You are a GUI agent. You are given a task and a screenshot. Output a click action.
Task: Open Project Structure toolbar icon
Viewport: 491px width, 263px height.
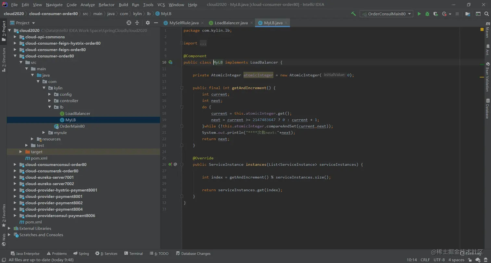(468, 14)
